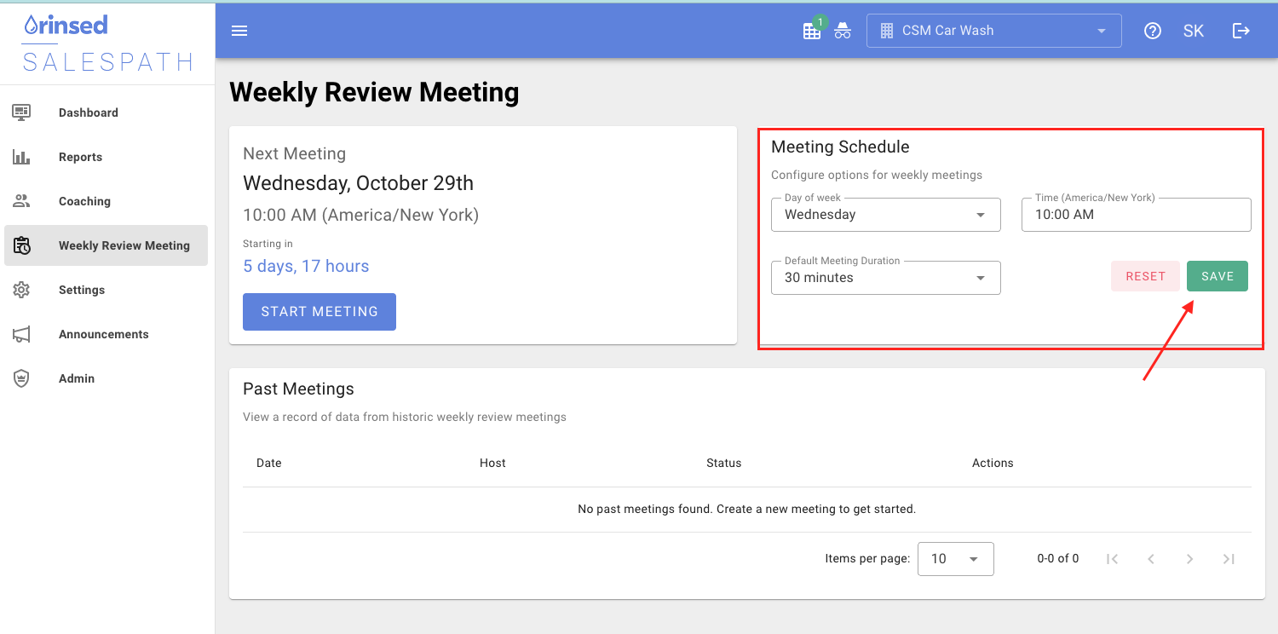The width and height of the screenshot is (1278, 634).
Task: Go to first page of past meetings
Action: pyautogui.click(x=1112, y=559)
